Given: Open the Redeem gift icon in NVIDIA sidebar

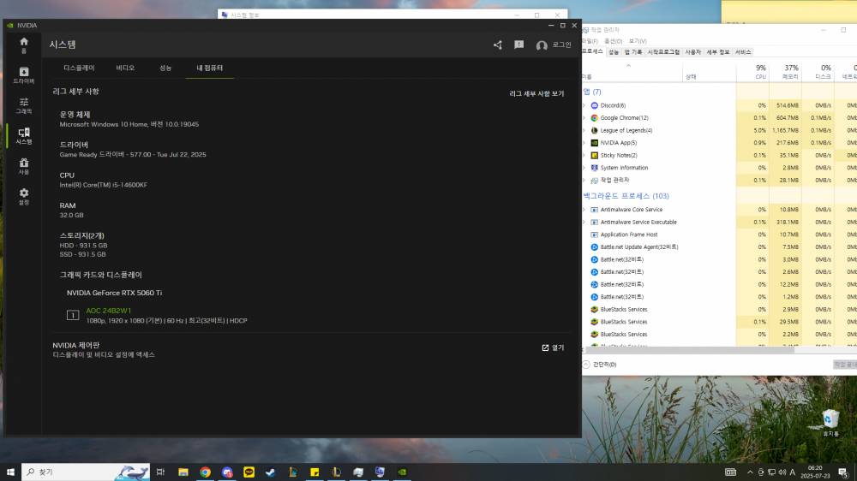Looking at the screenshot, I should click(x=23, y=166).
